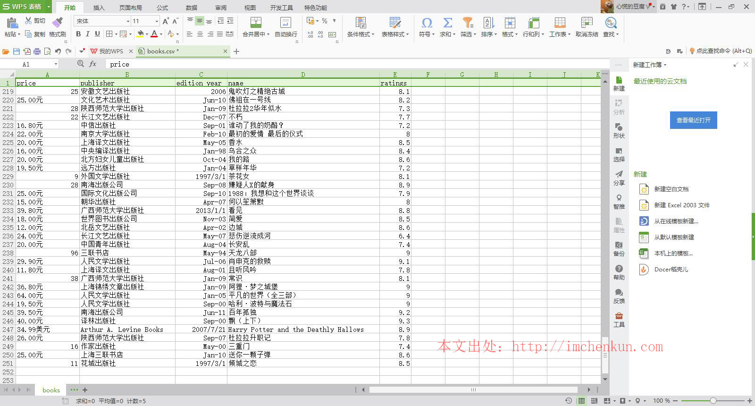The image size is (755, 406).
Task: Click the Merge and Center (合并居中) icon
Action: click(255, 23)
